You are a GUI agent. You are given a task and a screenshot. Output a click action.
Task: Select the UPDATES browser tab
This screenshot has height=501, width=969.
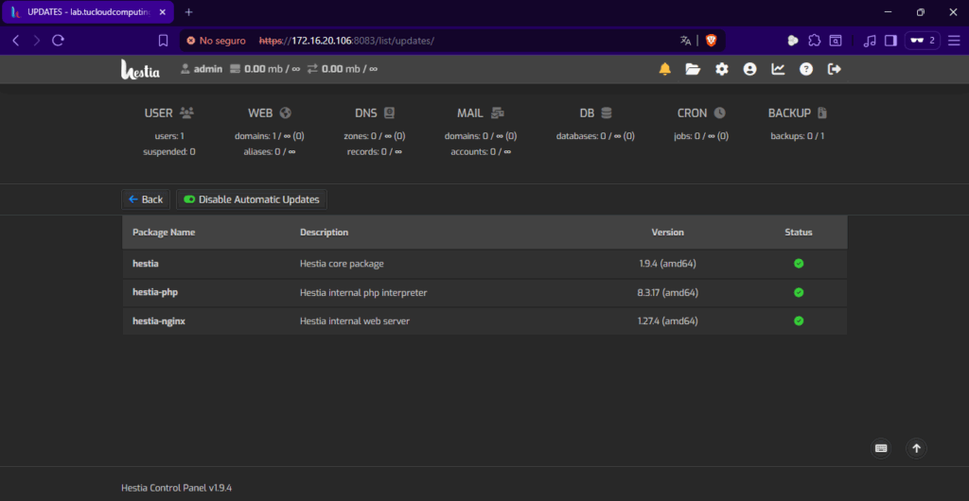[x=89, y=12]
